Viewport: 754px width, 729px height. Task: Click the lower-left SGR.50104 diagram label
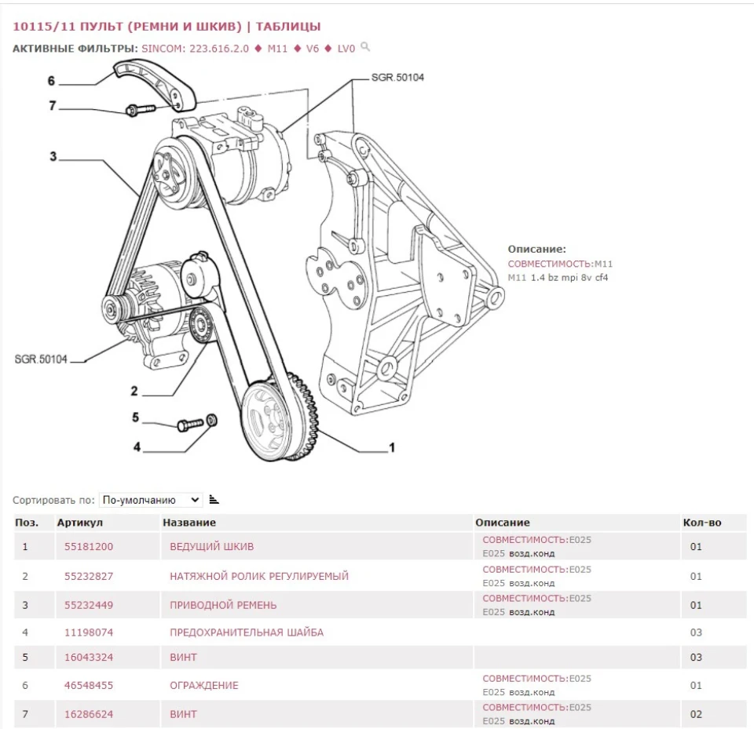tap(41, 359)
